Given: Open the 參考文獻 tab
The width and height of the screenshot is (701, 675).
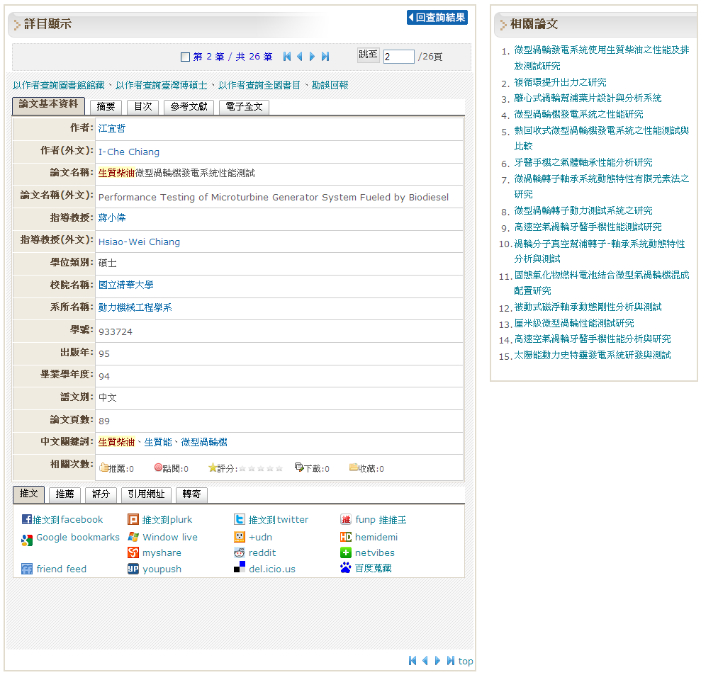Looking at the screenshot, I should (x=189, y=106).
